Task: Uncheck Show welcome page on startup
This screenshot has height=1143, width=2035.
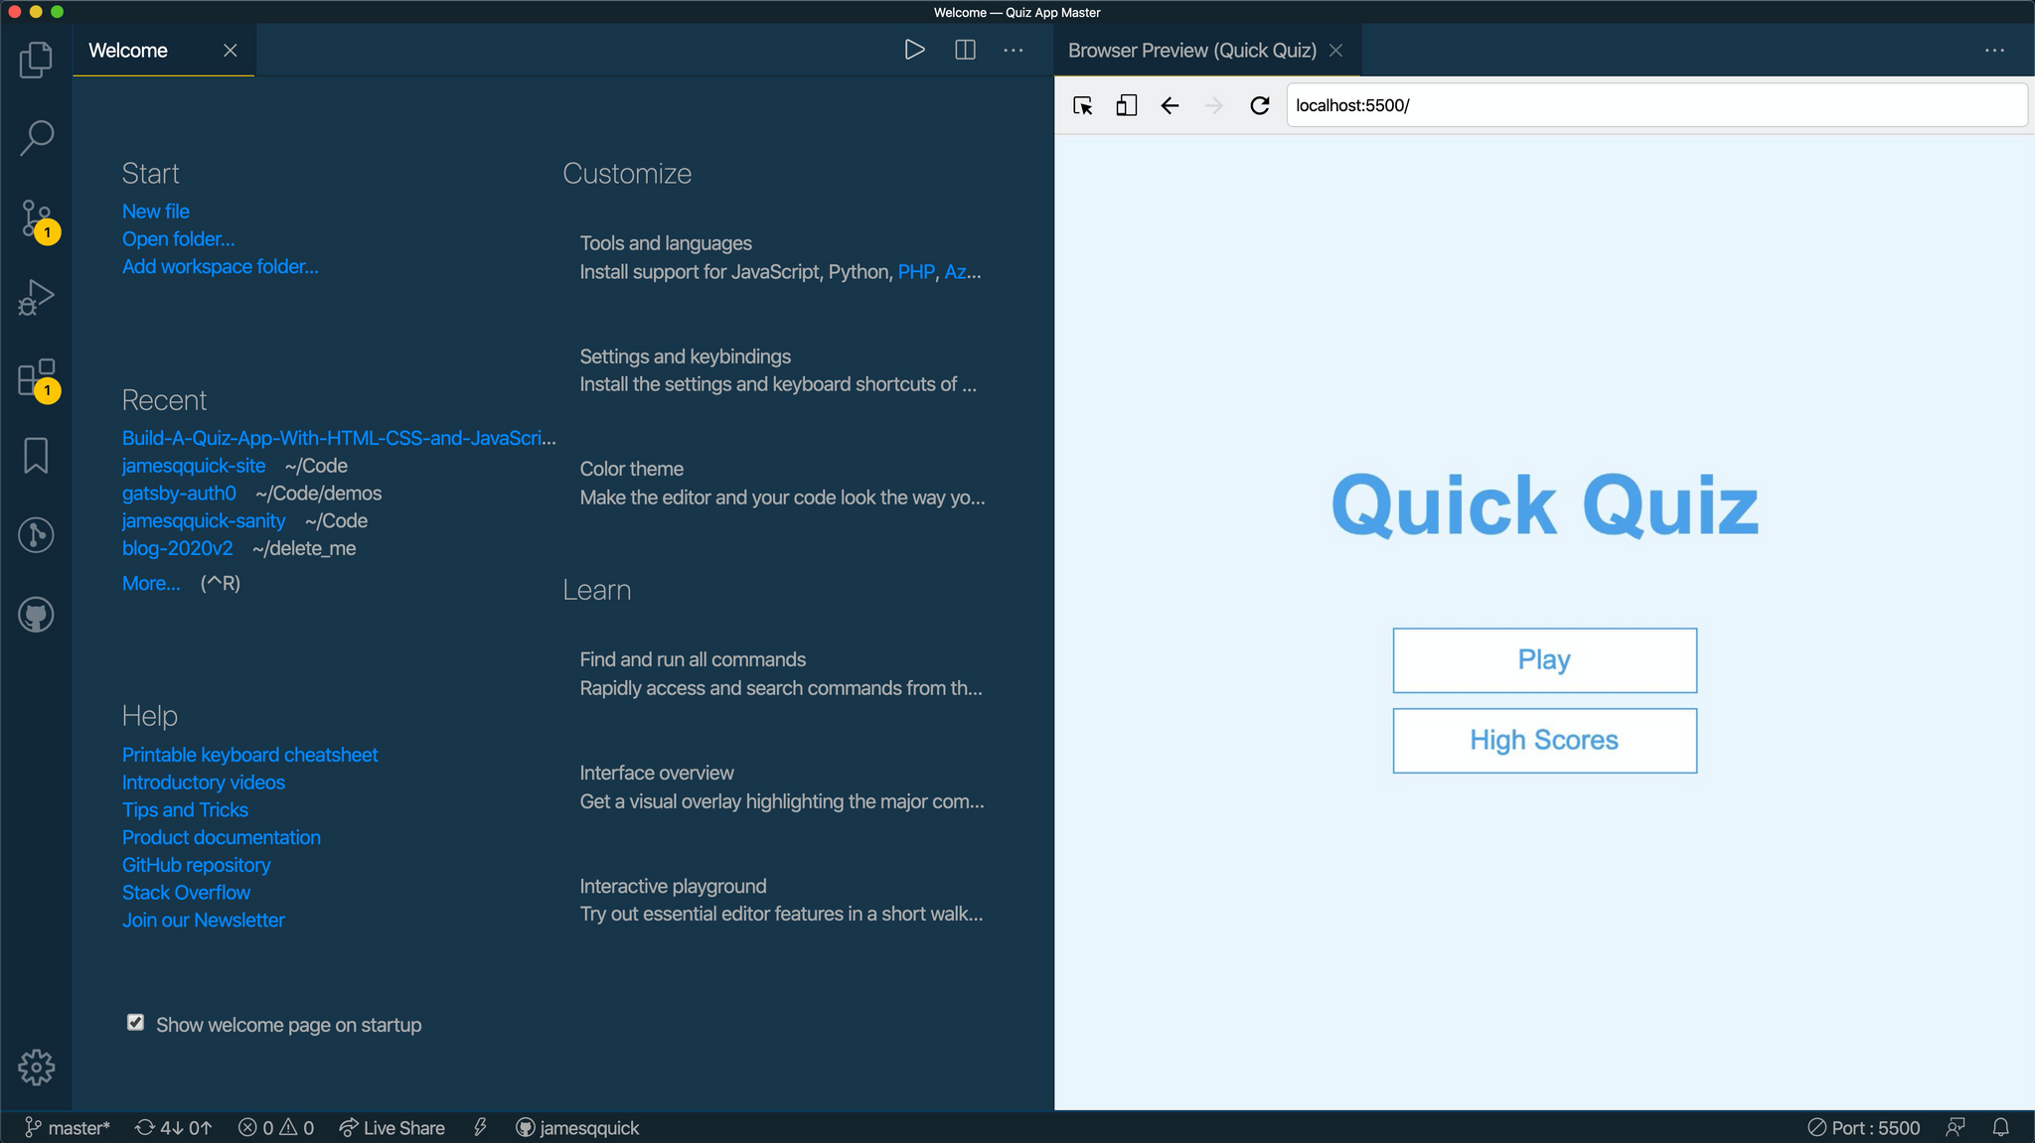Action: (x=136, y=1023)
